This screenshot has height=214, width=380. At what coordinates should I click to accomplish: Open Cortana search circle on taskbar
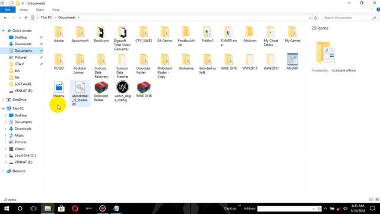20,209
